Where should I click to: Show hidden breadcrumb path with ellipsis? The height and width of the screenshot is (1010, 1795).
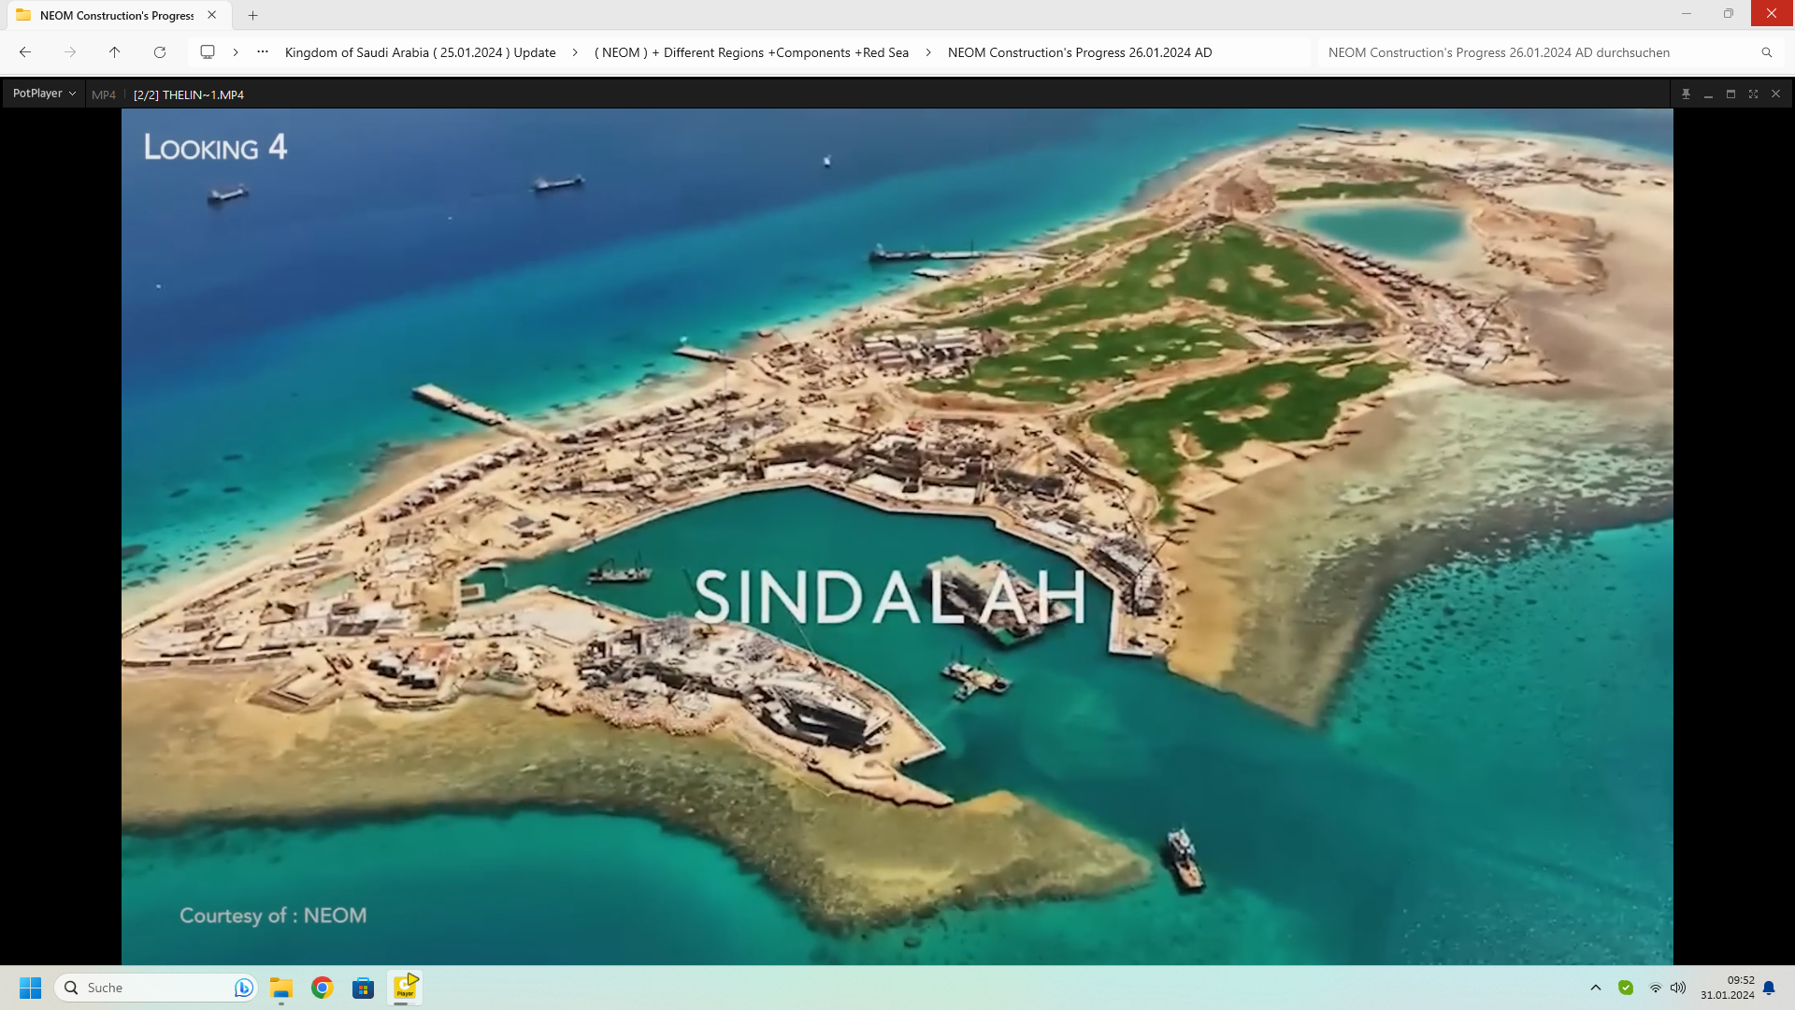coord(263,52)
